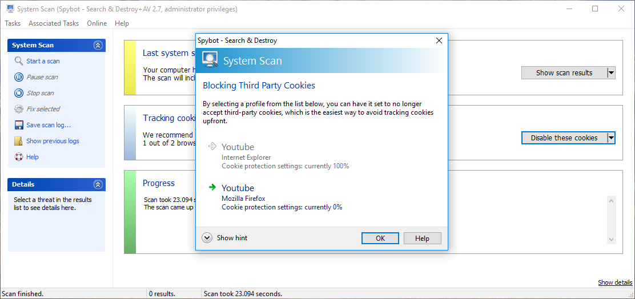Click the Pause scan icon
The width and height of the screenshot is (635, 299).
click(19, 77)
